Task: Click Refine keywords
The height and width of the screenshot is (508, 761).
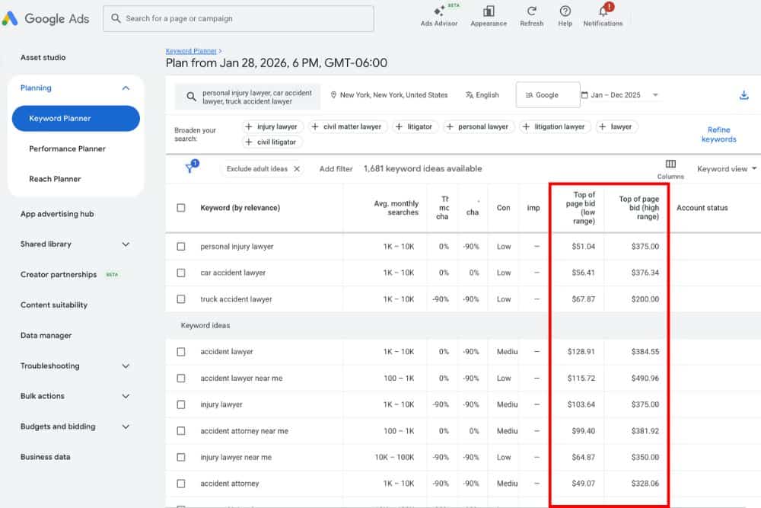Action: [x=719, y=135]
